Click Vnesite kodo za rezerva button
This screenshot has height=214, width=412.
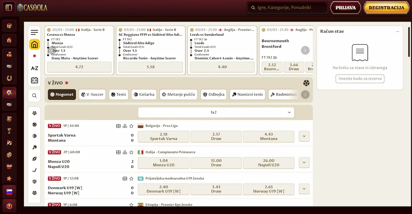360,79
